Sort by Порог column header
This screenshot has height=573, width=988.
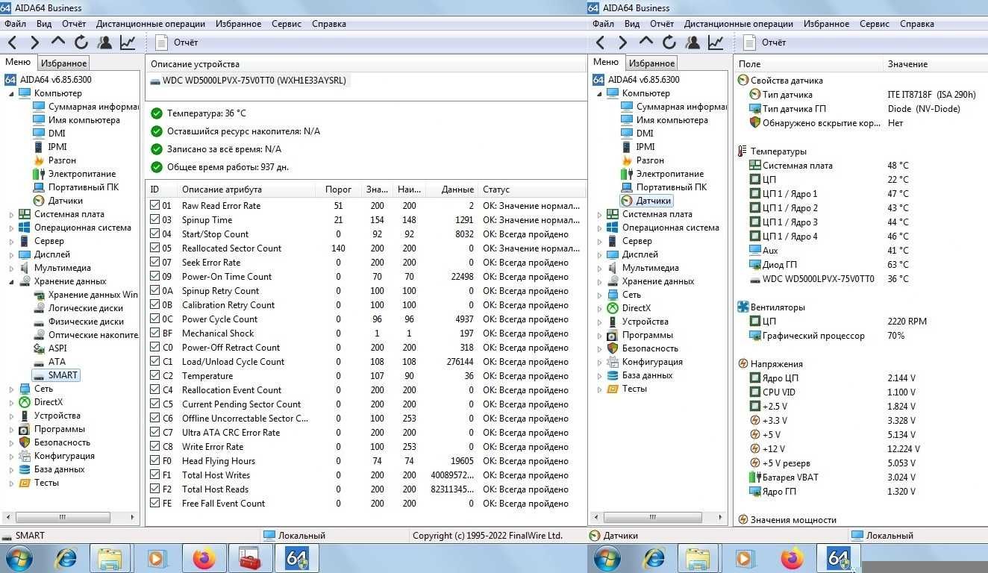click(339, 190)
